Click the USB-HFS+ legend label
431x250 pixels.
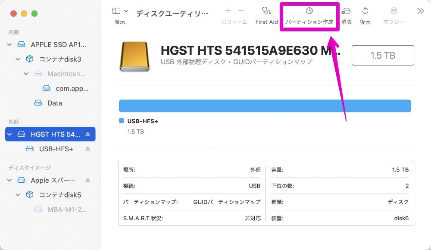point(143,121)
